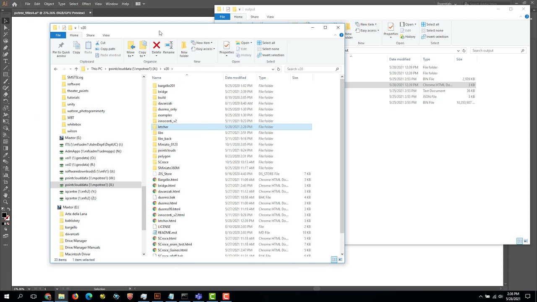Viewport: 537px width, 302px height.
Task: Click Copy path button
Action: (x=105, y=49)
